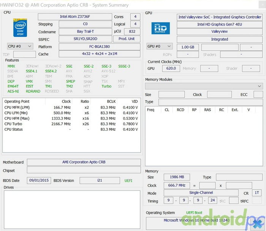266x231 pixels.
Task: Click the GPU memory 1.00 GB field
Action: 188,47
